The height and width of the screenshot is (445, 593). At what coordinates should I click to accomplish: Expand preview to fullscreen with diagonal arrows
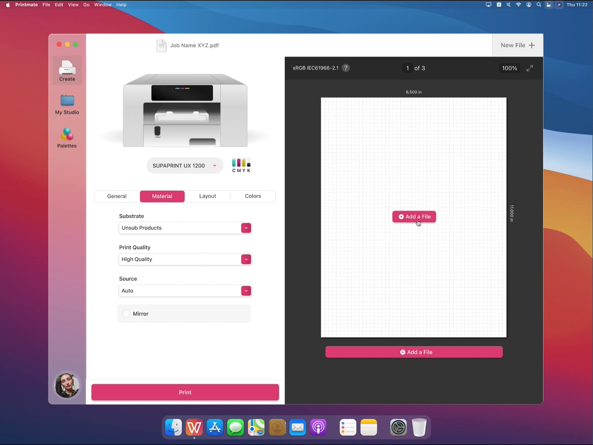[x=530, y=68]
